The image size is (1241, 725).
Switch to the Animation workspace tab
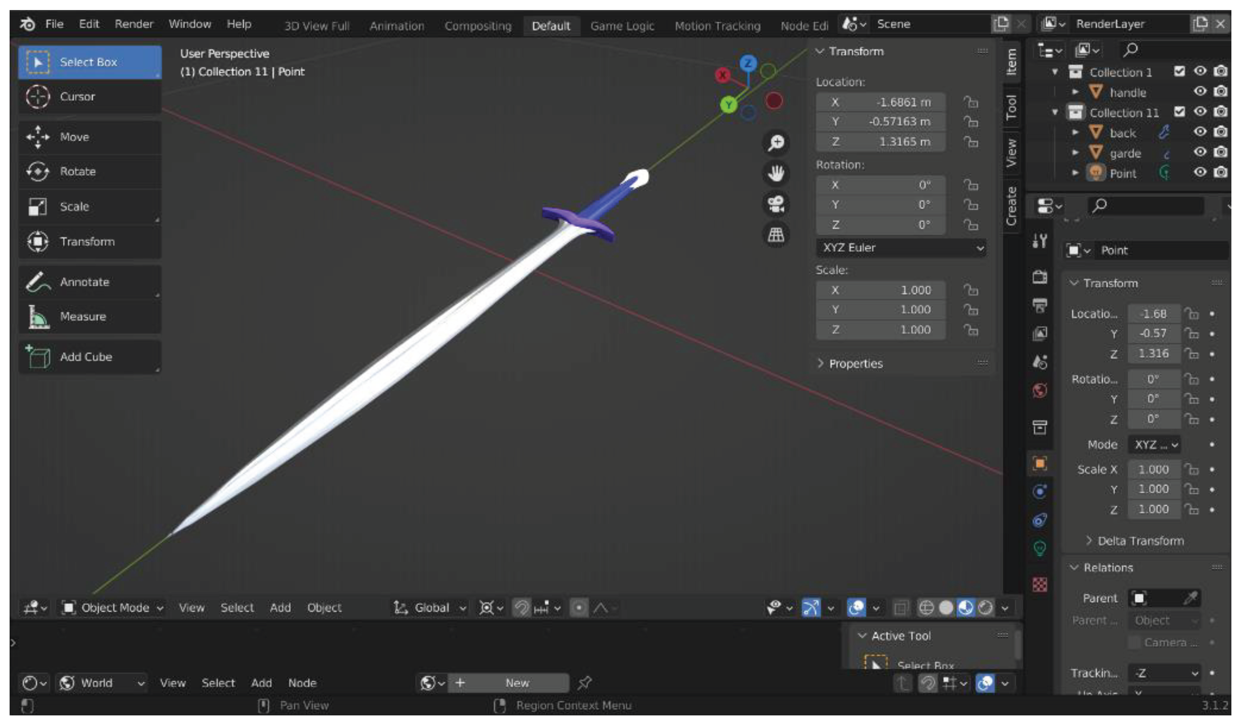coord(396,26)
